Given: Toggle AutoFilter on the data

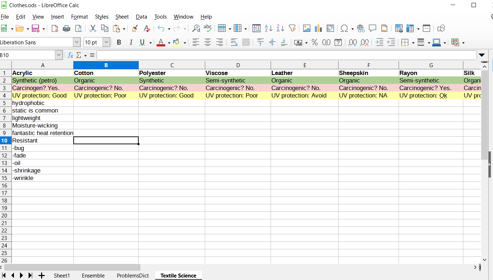Looking at the screenshot, I should [292, 29].
